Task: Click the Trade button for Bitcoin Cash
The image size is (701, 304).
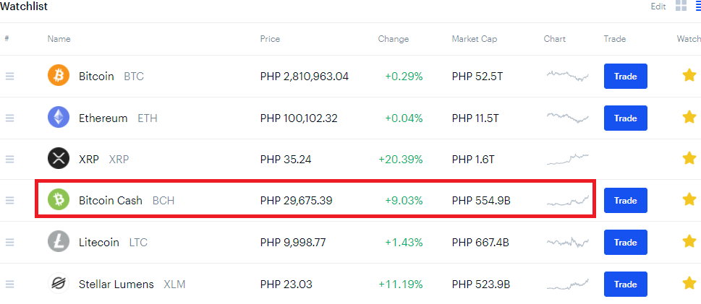Action: [626, 201]
